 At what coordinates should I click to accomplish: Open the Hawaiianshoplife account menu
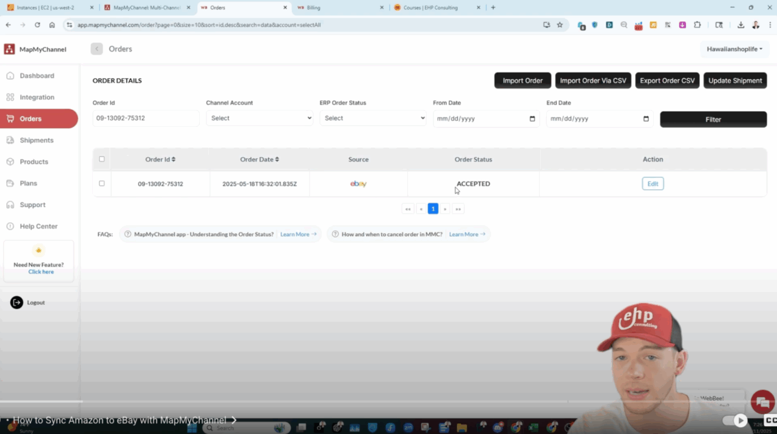click(x=735, y=49)
